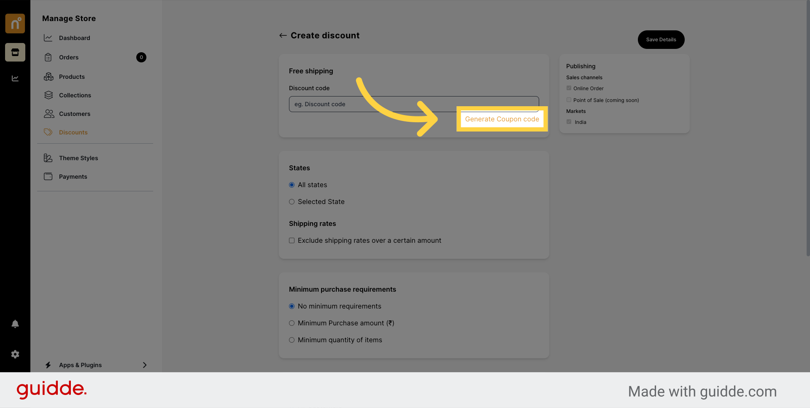This screenshot has height=408, width=810.
Task: Click the Customers people icon
Action: pos(49,114)
